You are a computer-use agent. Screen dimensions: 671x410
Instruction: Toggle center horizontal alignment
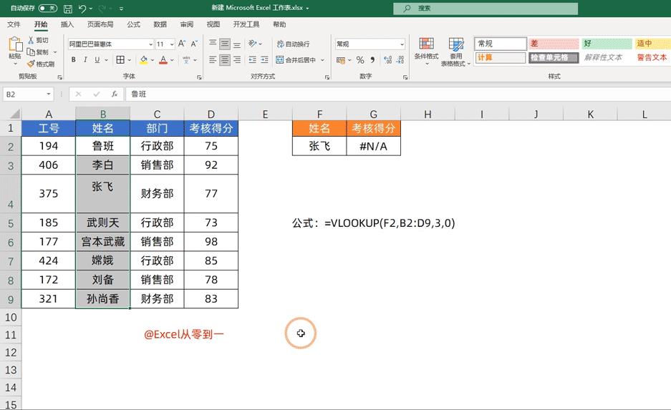[225, 60]
